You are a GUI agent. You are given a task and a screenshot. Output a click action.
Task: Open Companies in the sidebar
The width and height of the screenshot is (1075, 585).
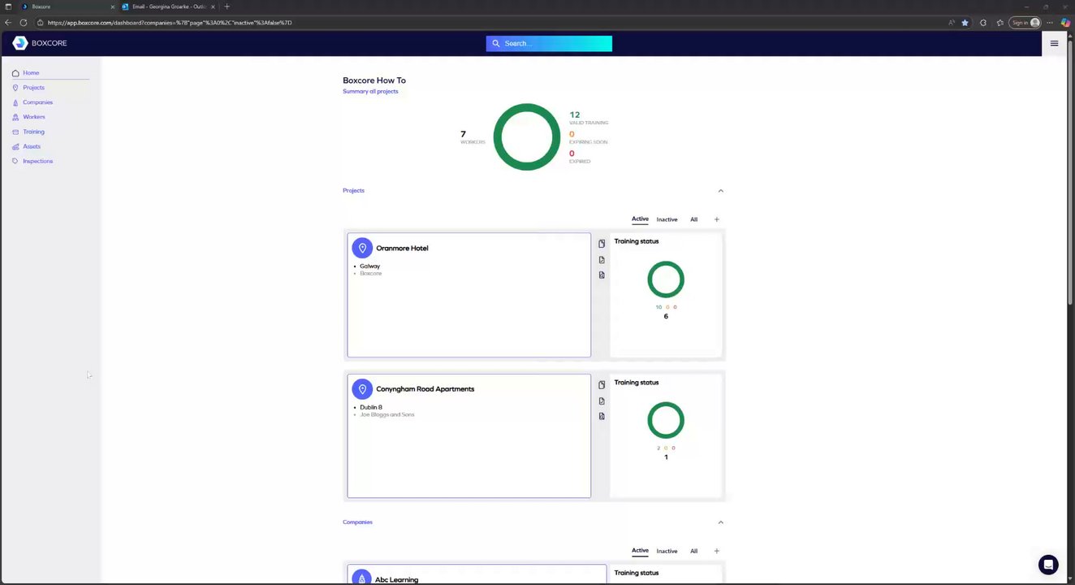click(x=37, y=102)
